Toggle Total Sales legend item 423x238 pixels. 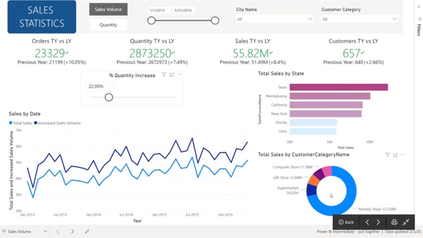20,123
